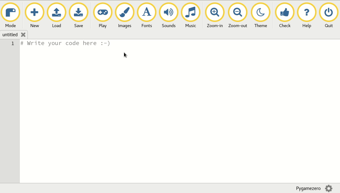
Task: Zoom-in the editor text
Action: pos(215,15)
